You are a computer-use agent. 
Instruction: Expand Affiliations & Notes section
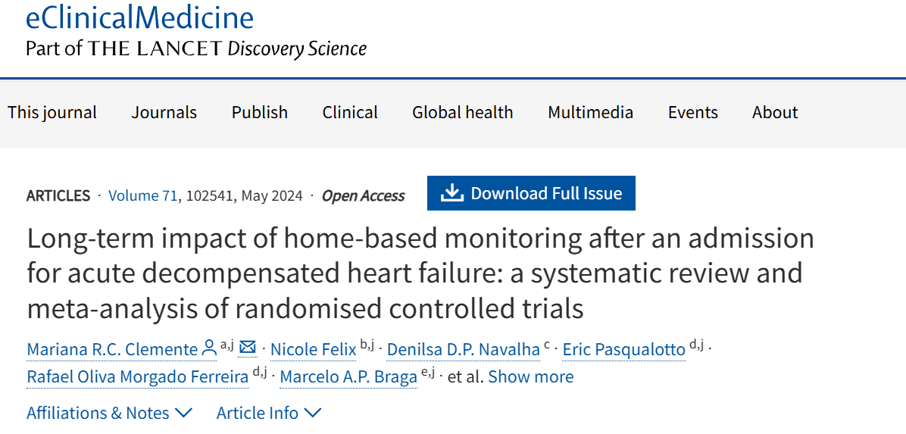[109, 413]
